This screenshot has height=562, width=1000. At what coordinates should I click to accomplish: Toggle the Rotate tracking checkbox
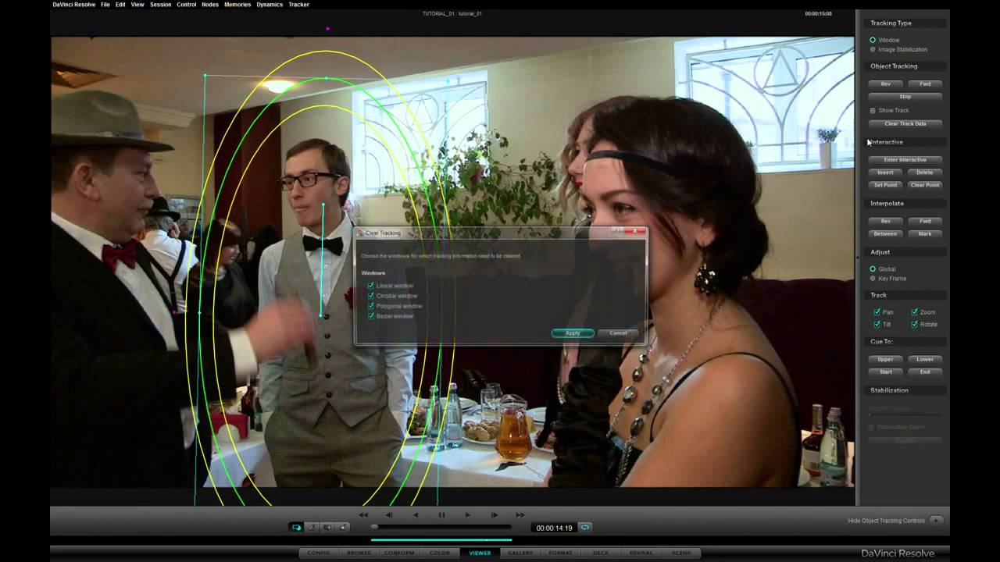pyautogui.click(x=914, y=324)
